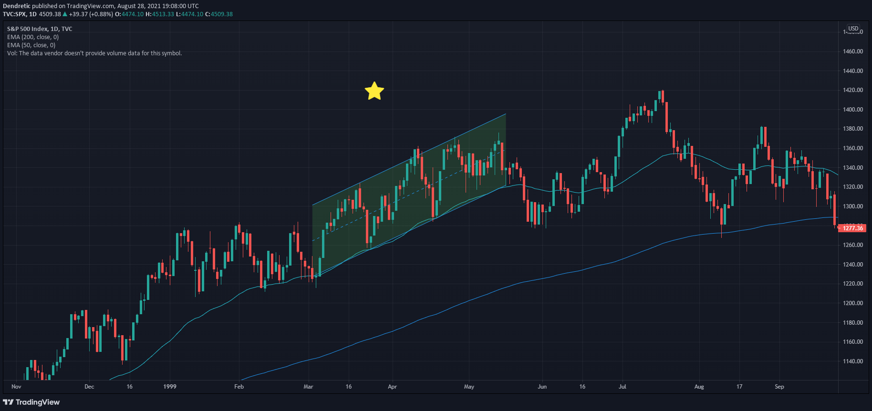Click the author name Dendretic in header
This screenshot has width=872, height=411.
pyautogui.click(x=17, y=6)
